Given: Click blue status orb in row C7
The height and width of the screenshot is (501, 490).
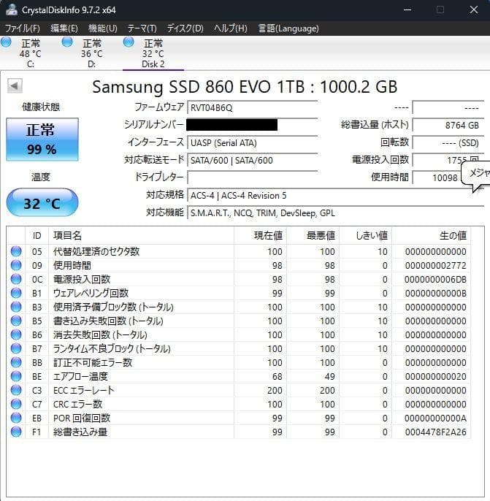Looking at the screenshot, I should tap(16, 404).
